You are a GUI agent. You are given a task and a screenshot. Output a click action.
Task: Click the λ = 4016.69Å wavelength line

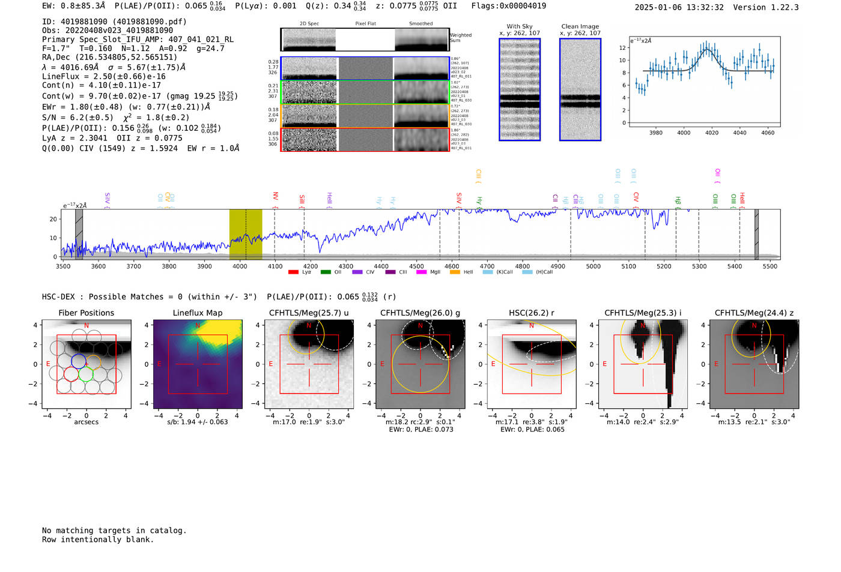pyautogui.click(x=114, y=68)
